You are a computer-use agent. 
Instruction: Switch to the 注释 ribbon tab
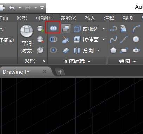[109, 18]
